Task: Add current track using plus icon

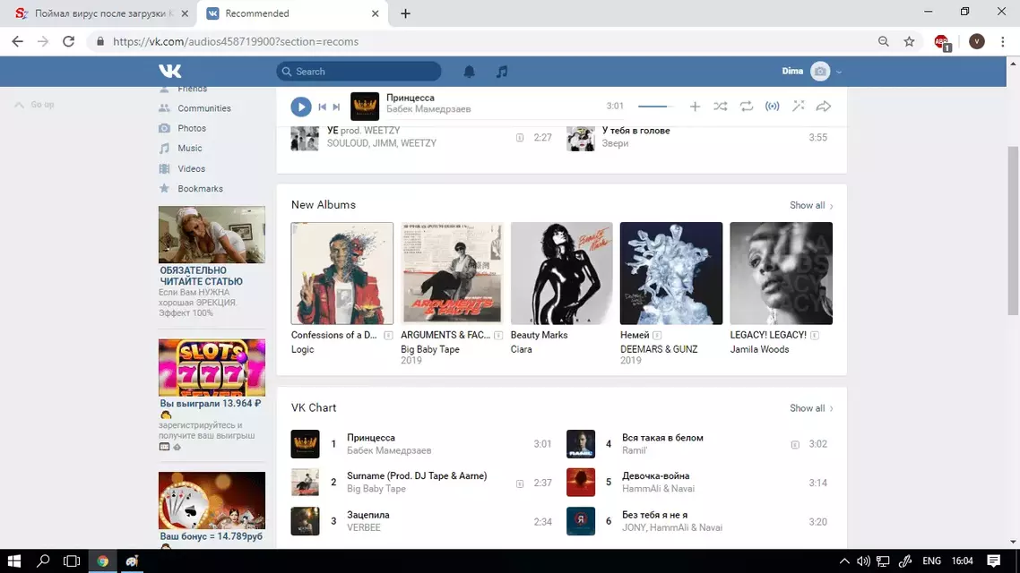Action: click(695, 107)
